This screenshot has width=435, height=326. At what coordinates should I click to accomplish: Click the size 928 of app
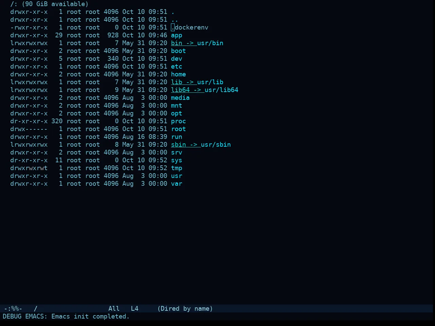tap(113, 35)
